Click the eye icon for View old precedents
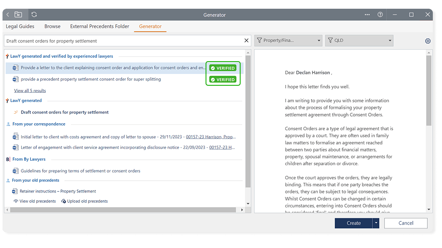This screenshot has width=442, height=248. [x=16, y=201]
